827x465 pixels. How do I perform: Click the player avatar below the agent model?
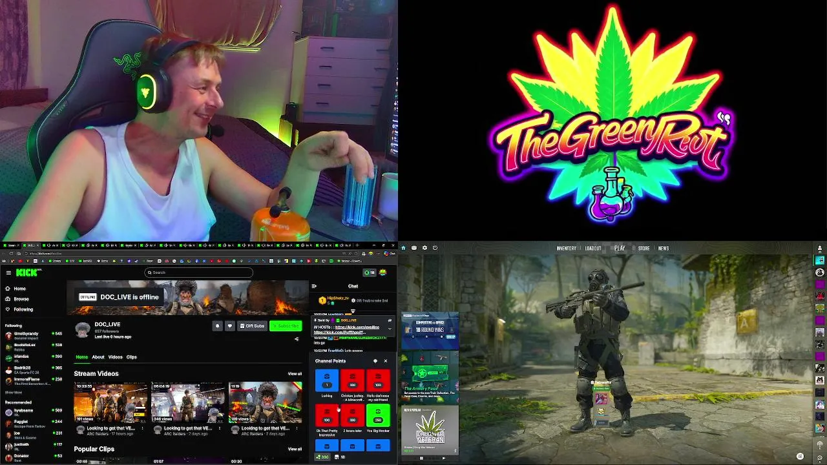pos(602,399)
